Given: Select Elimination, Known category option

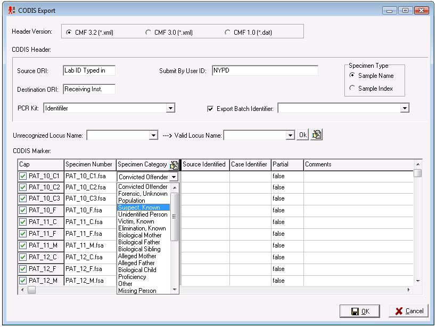Looking at the screenshot, I should pos(143,228).
